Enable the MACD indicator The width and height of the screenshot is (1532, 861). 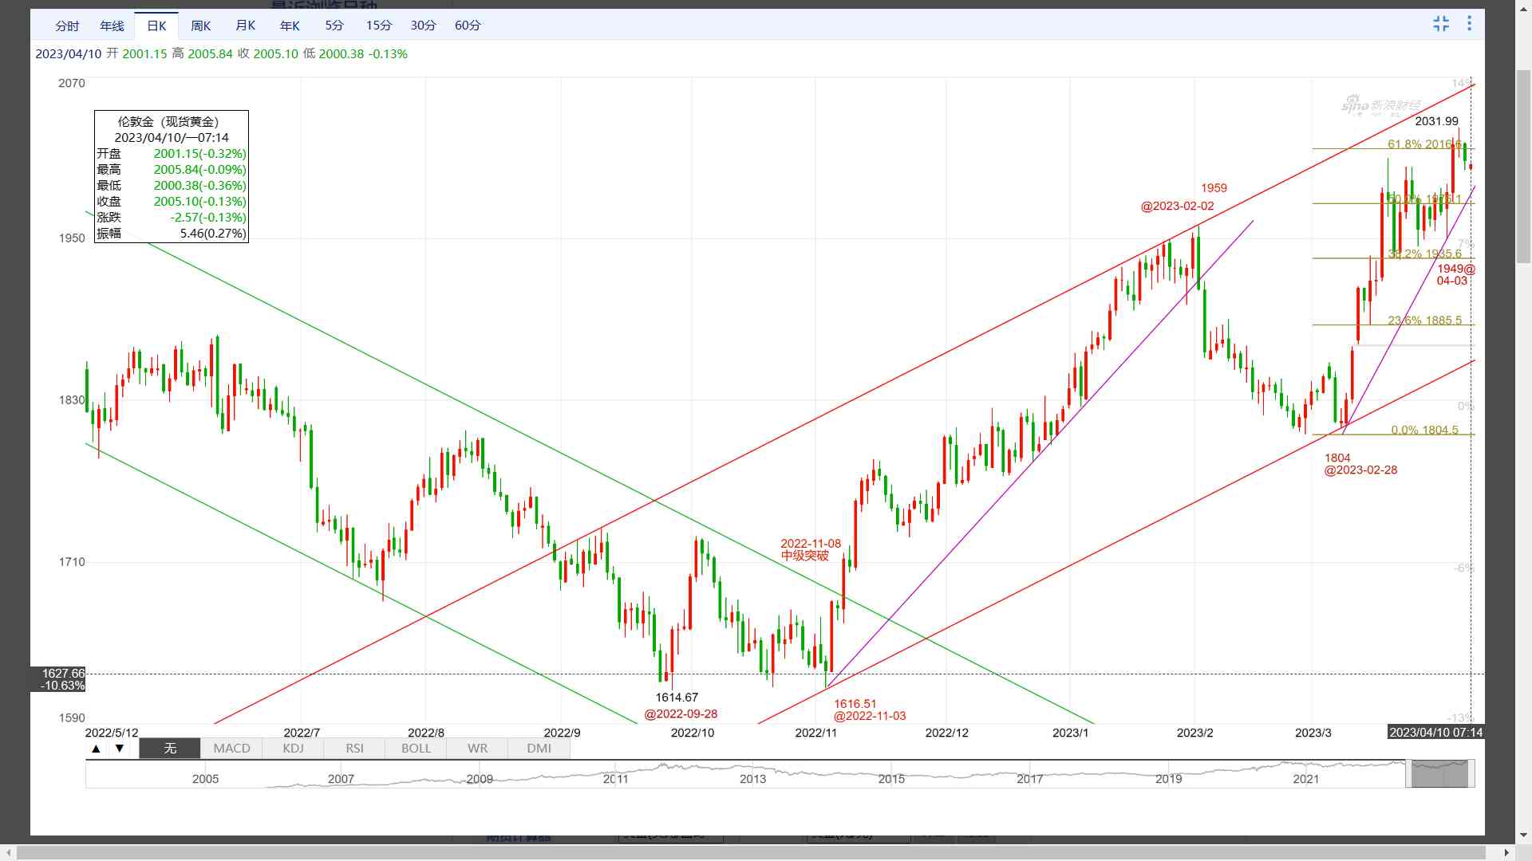click(x=231, y=749)
